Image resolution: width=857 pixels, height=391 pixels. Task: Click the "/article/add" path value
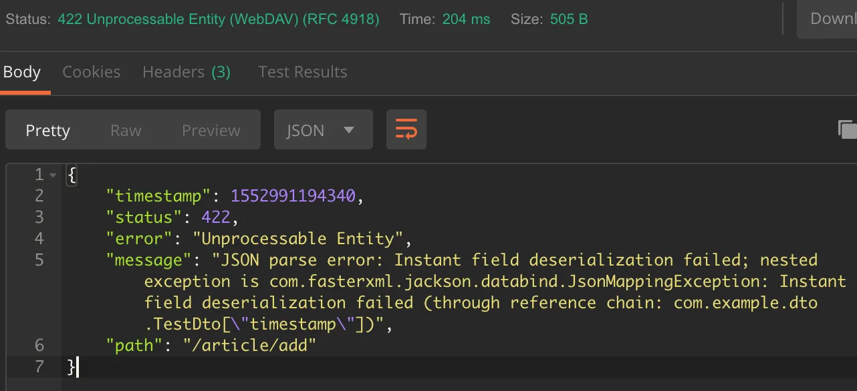click(x=249, y=345)
